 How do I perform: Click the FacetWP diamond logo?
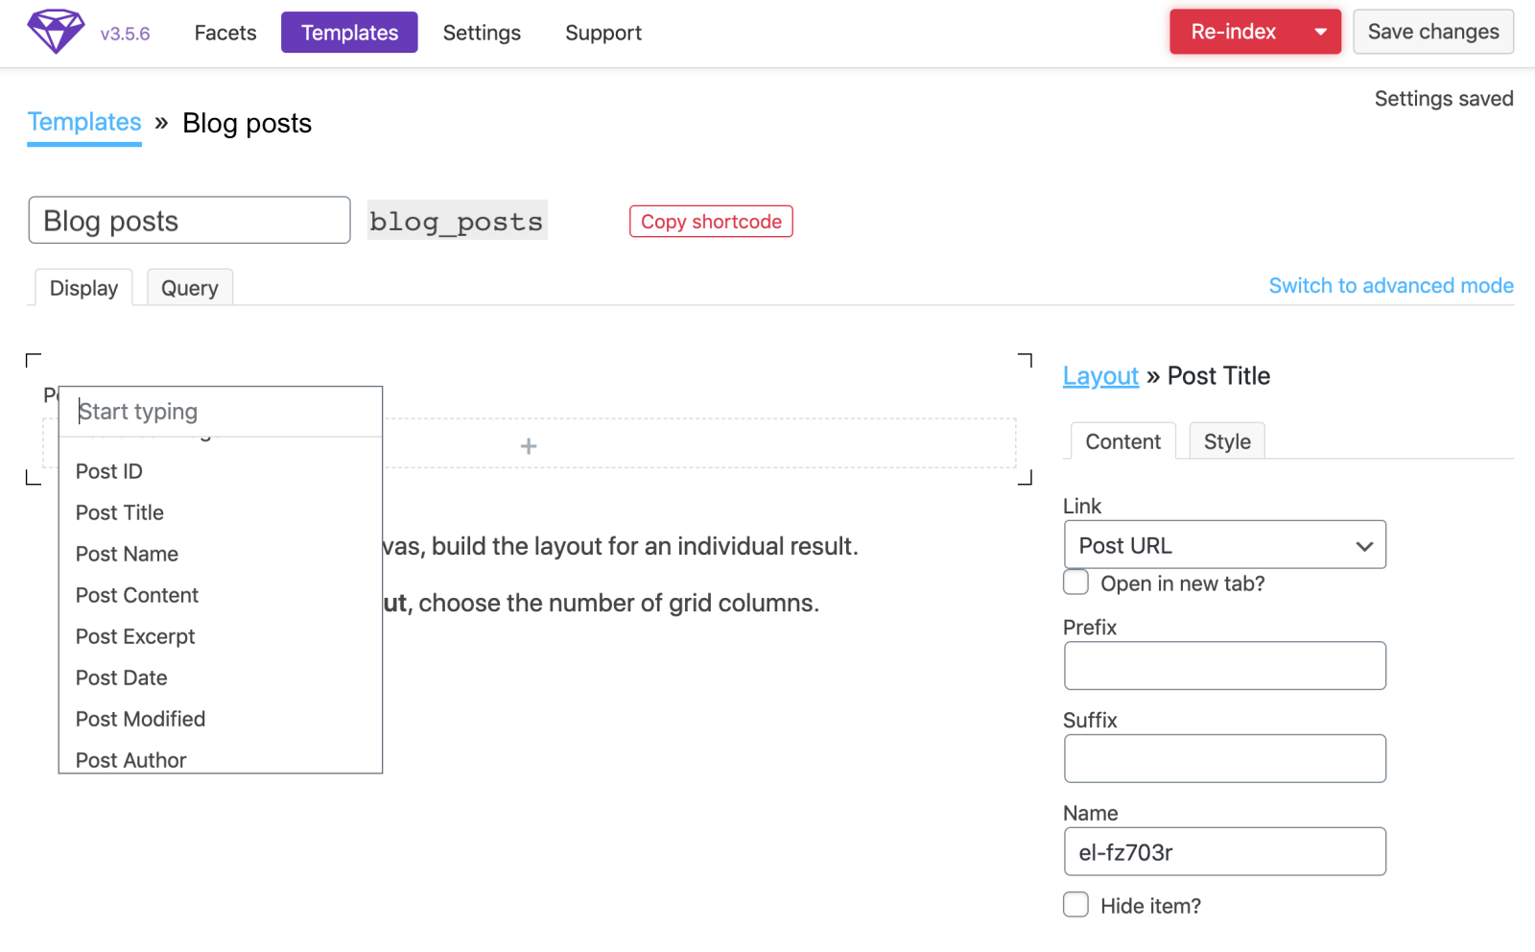coord(56,31)
